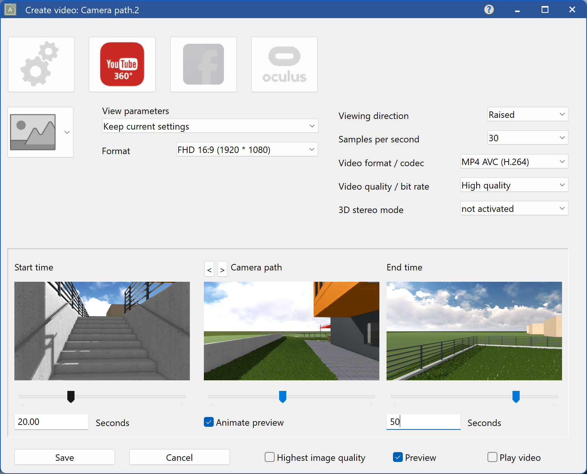The image size is (587, 474).
Task: Go to previous camera path arrow
Action: 209,269
